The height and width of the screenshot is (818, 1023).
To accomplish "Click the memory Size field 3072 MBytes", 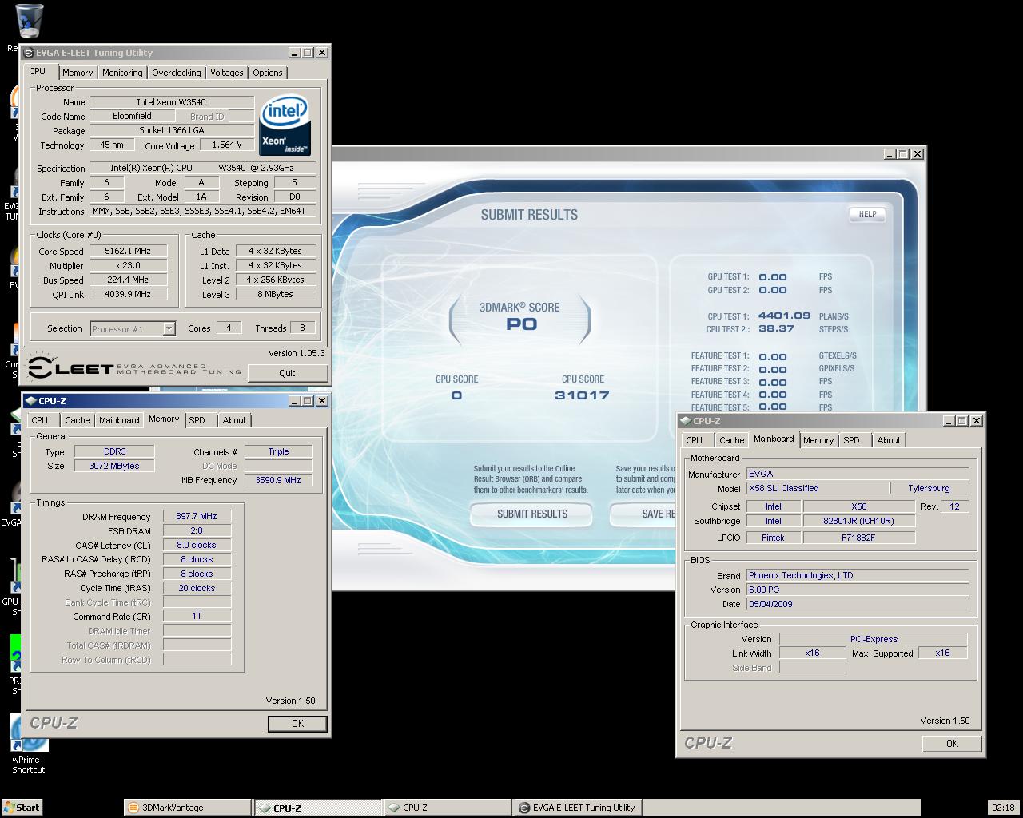I will [114, 466].
